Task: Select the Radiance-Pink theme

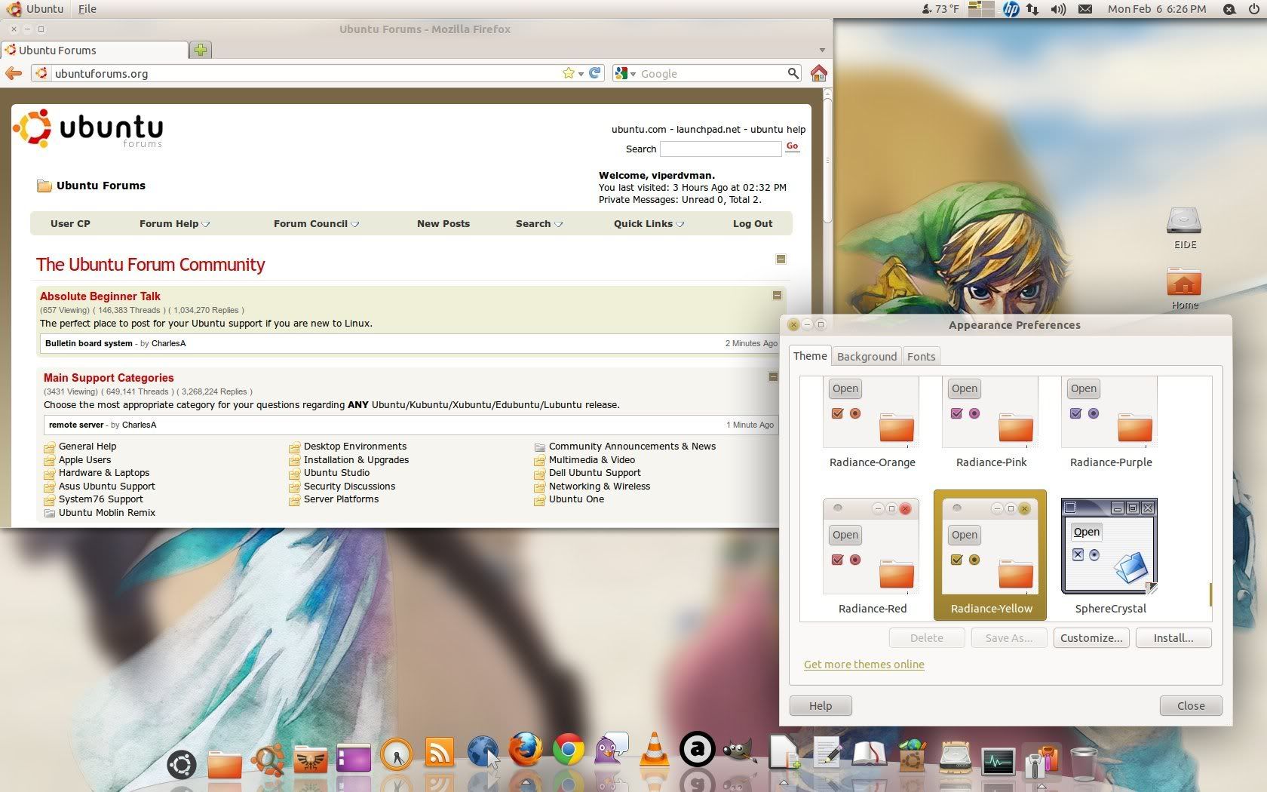Action: click(x=991, y=422)
